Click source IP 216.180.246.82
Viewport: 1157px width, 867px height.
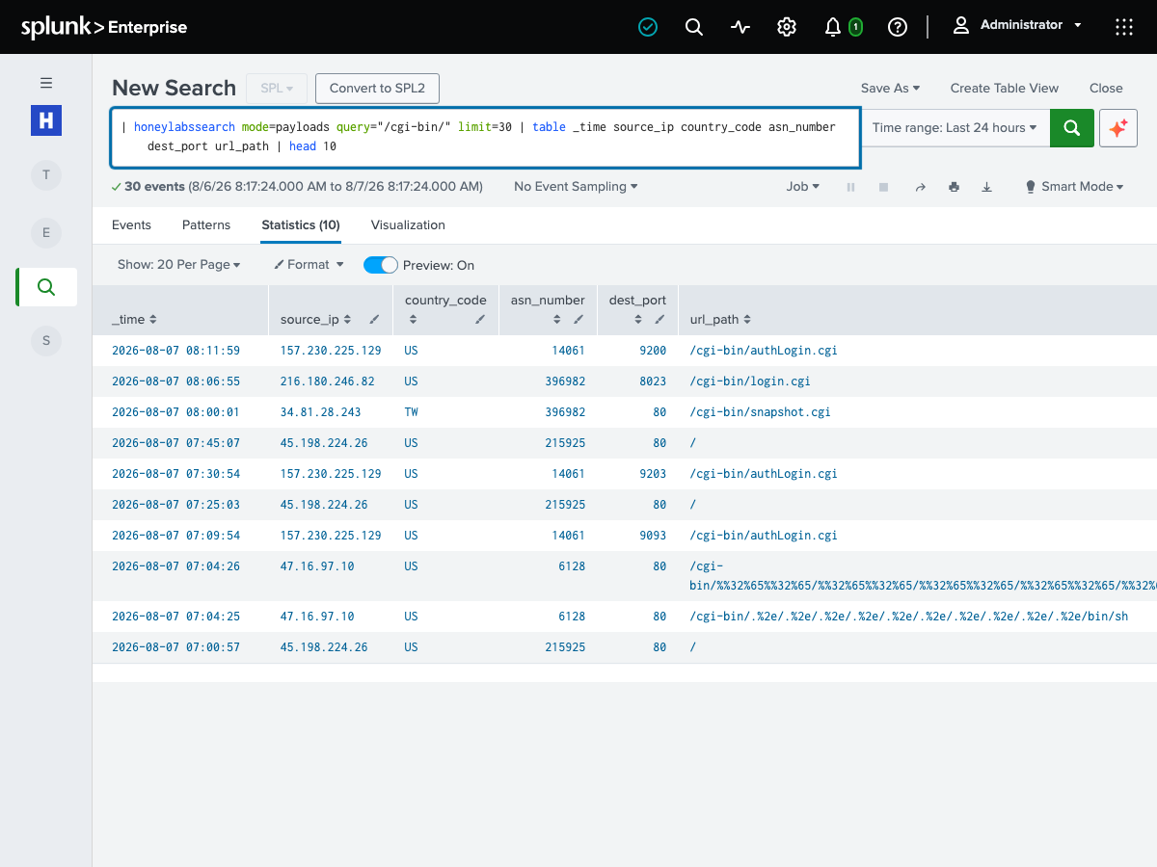[327, 381]
